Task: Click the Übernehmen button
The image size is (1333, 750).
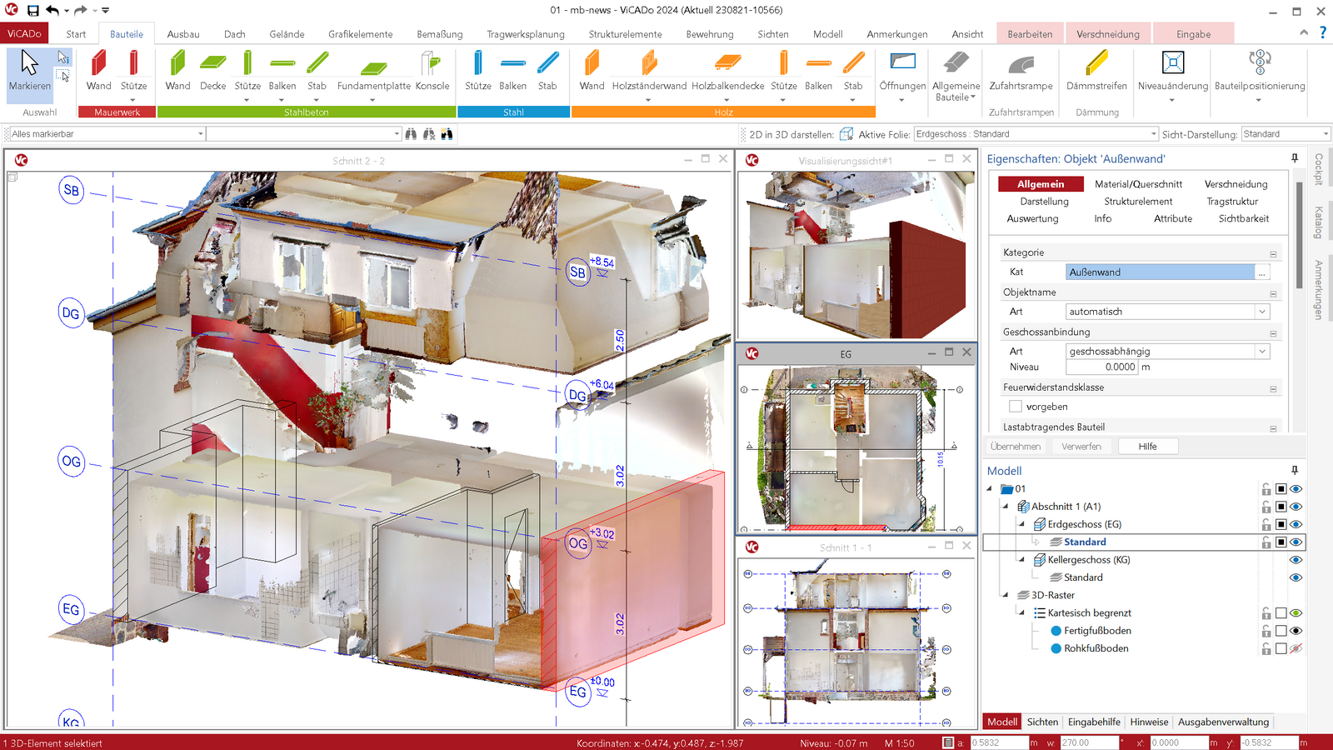Action: (x=1016, y=447)
